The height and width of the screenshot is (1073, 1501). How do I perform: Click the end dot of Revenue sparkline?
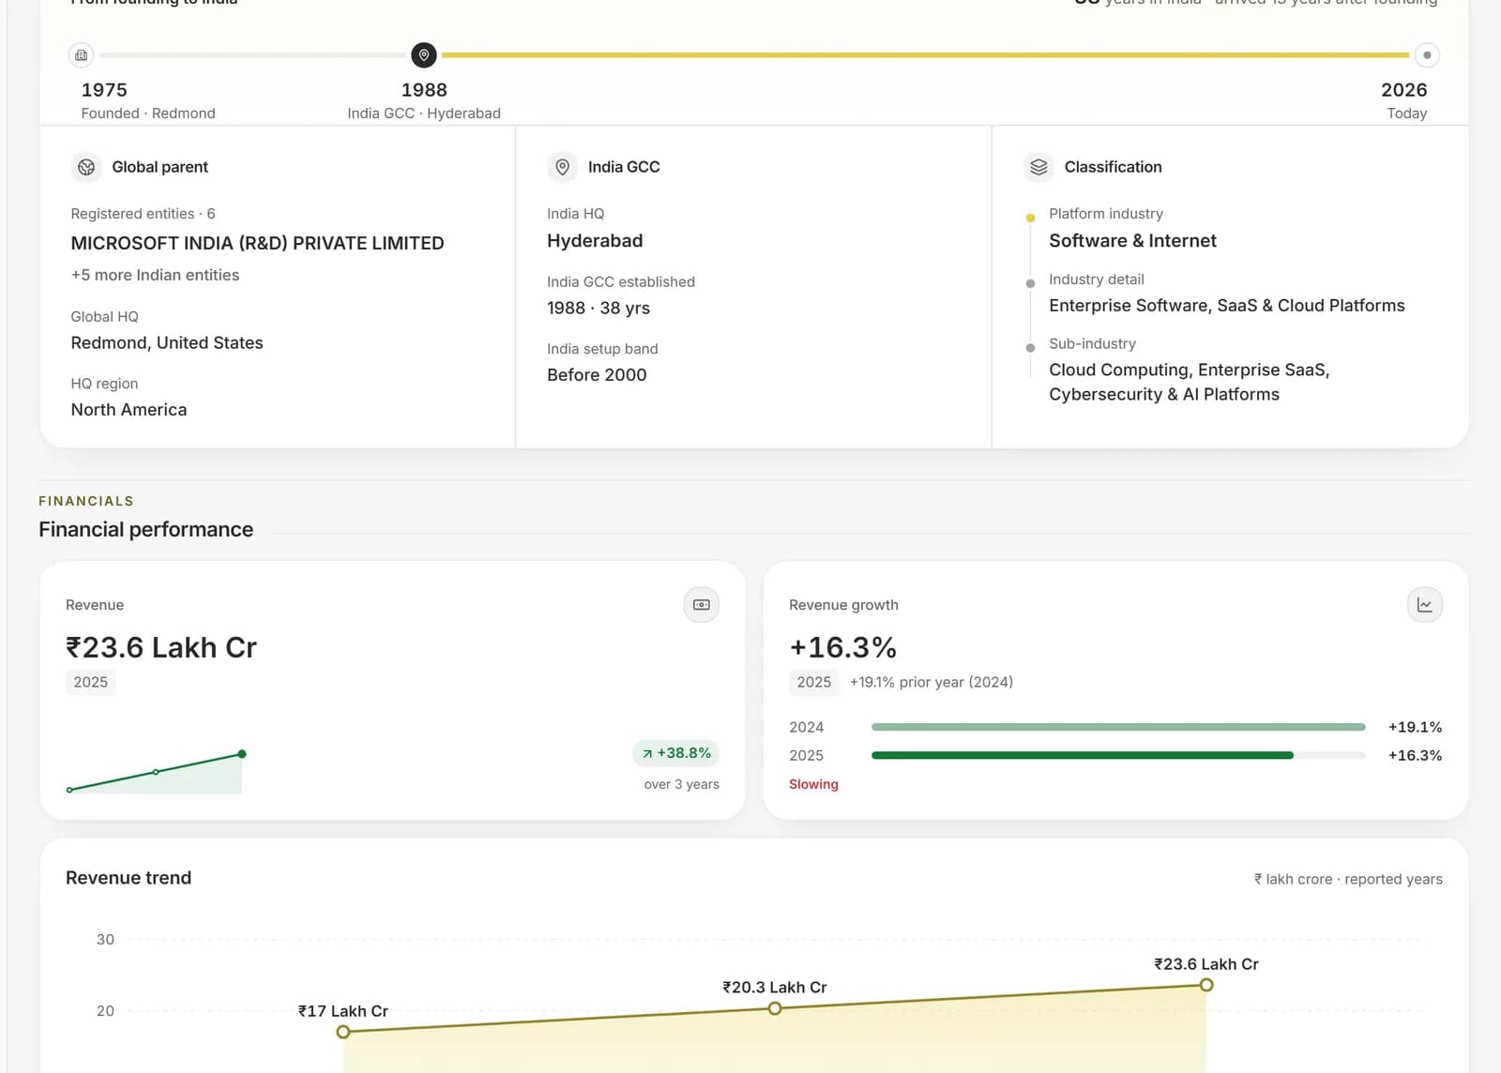pos(242,754)
